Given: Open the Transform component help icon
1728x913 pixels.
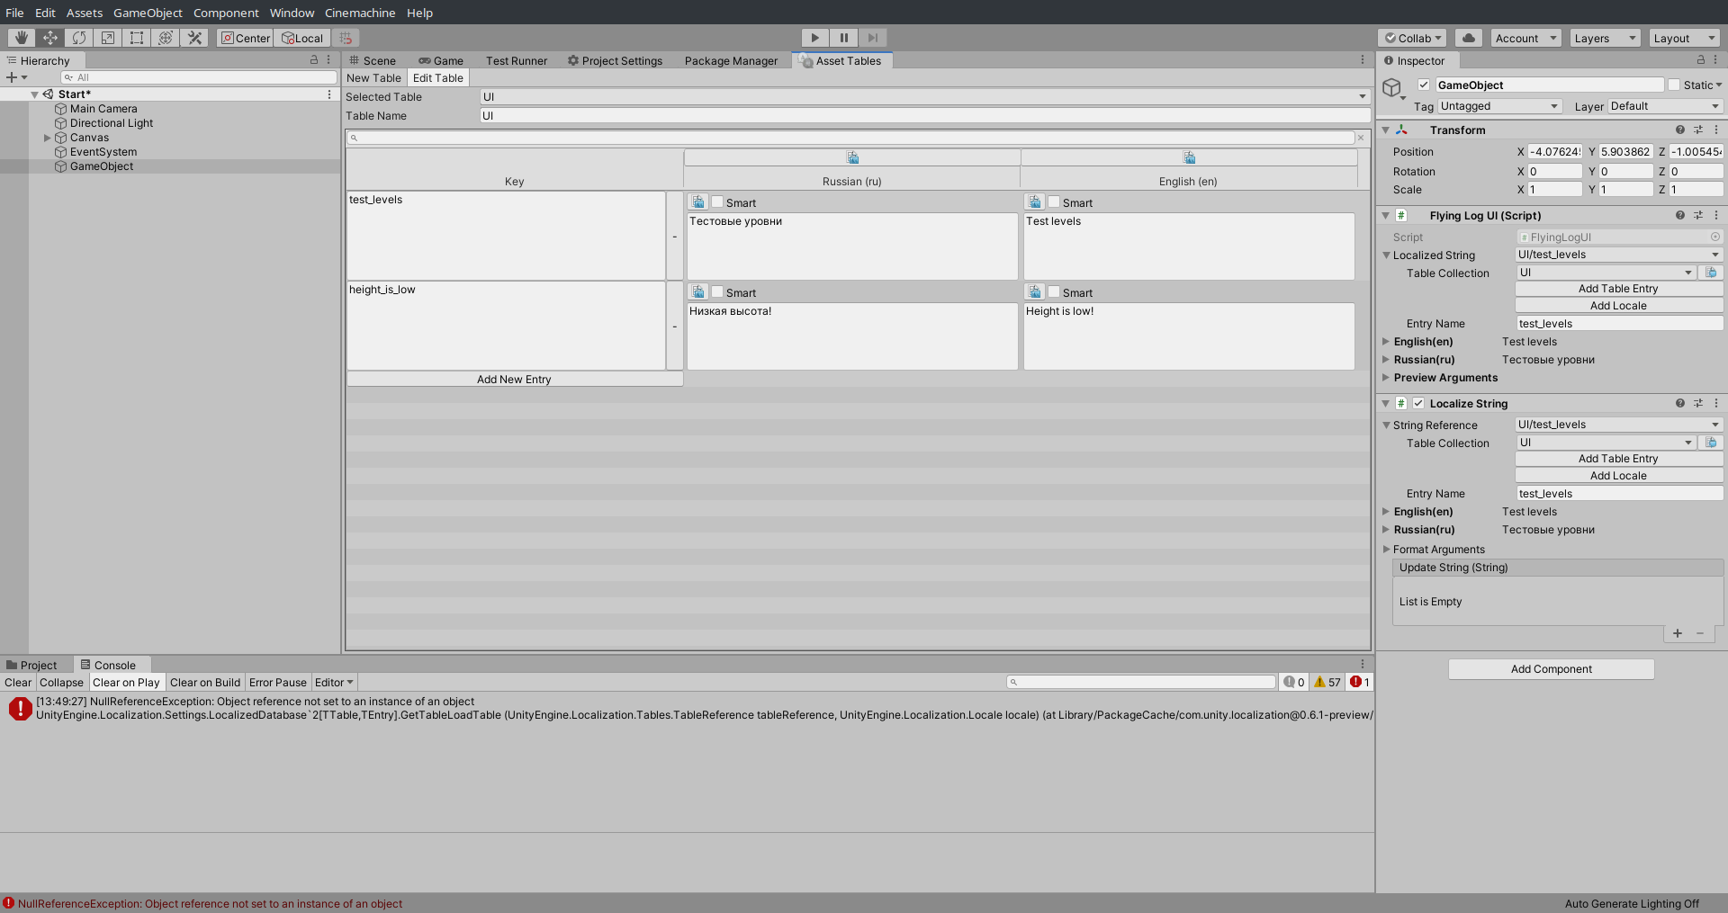Looking at the screenshot, I should [1679, 130].
